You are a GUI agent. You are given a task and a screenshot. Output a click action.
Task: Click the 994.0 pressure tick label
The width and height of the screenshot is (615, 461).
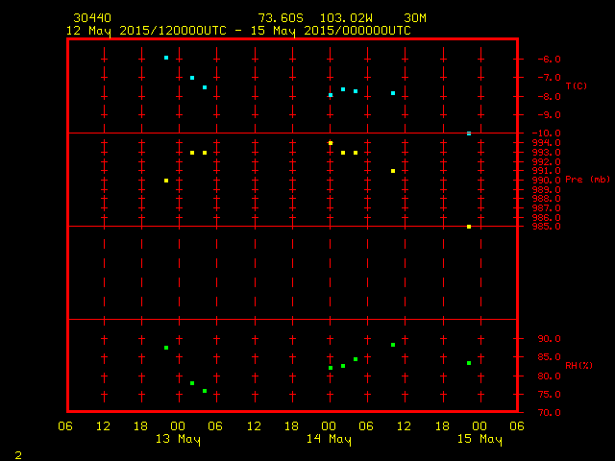(x=547, y=143)
